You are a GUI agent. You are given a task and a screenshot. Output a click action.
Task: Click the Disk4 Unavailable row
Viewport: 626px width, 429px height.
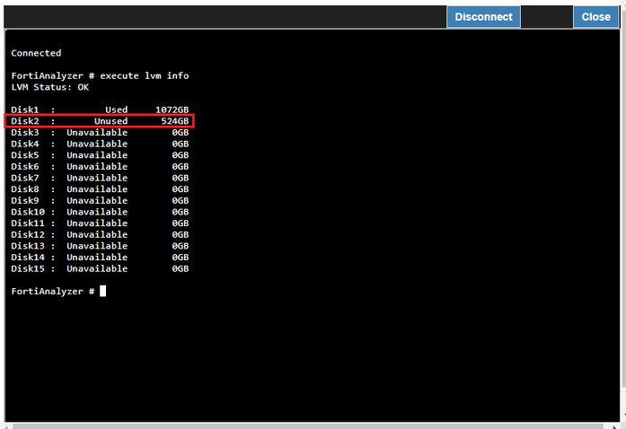(100, 144)
